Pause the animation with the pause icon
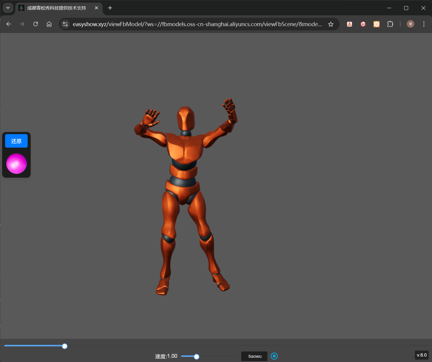432x362 pixels. tap(274, 356)
